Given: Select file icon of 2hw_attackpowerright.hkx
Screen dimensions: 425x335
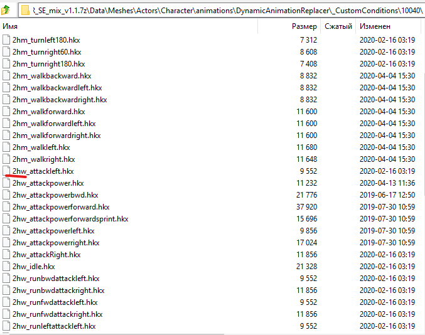Looking at the screenshot, I should pyautogui.click(x=6, y=242).
